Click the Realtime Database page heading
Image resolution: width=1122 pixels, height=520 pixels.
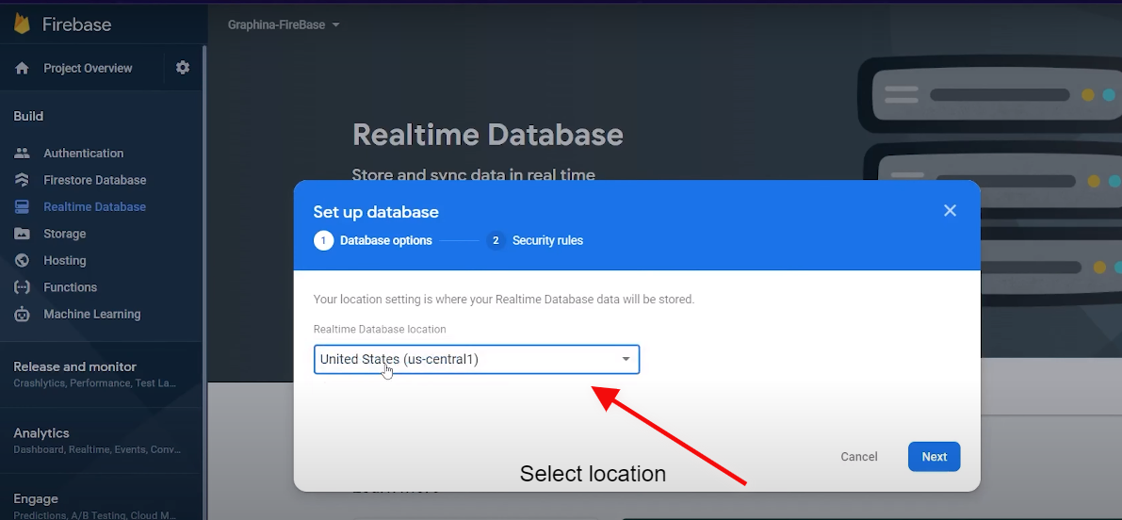click(488, 135)
